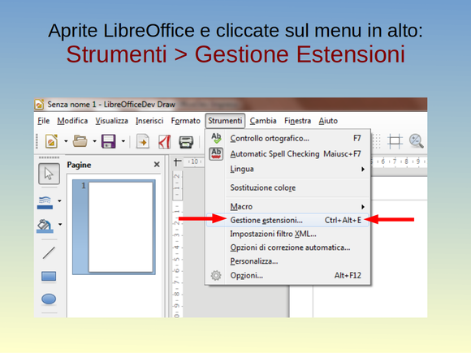The image size is (471, 353).
Task: Close the Pagine panel
Action: pyautogui.click(x=157, y=165)
